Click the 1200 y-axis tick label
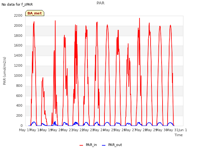The image size is (202, 151). pos(18,65)
